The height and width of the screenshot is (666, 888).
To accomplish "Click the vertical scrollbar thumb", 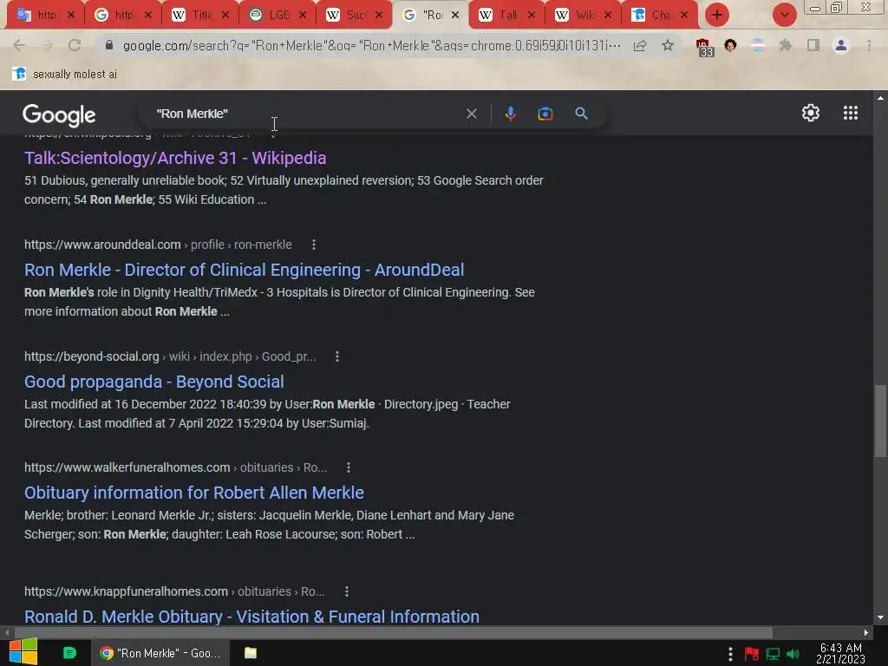I will (x=880, y=421).
